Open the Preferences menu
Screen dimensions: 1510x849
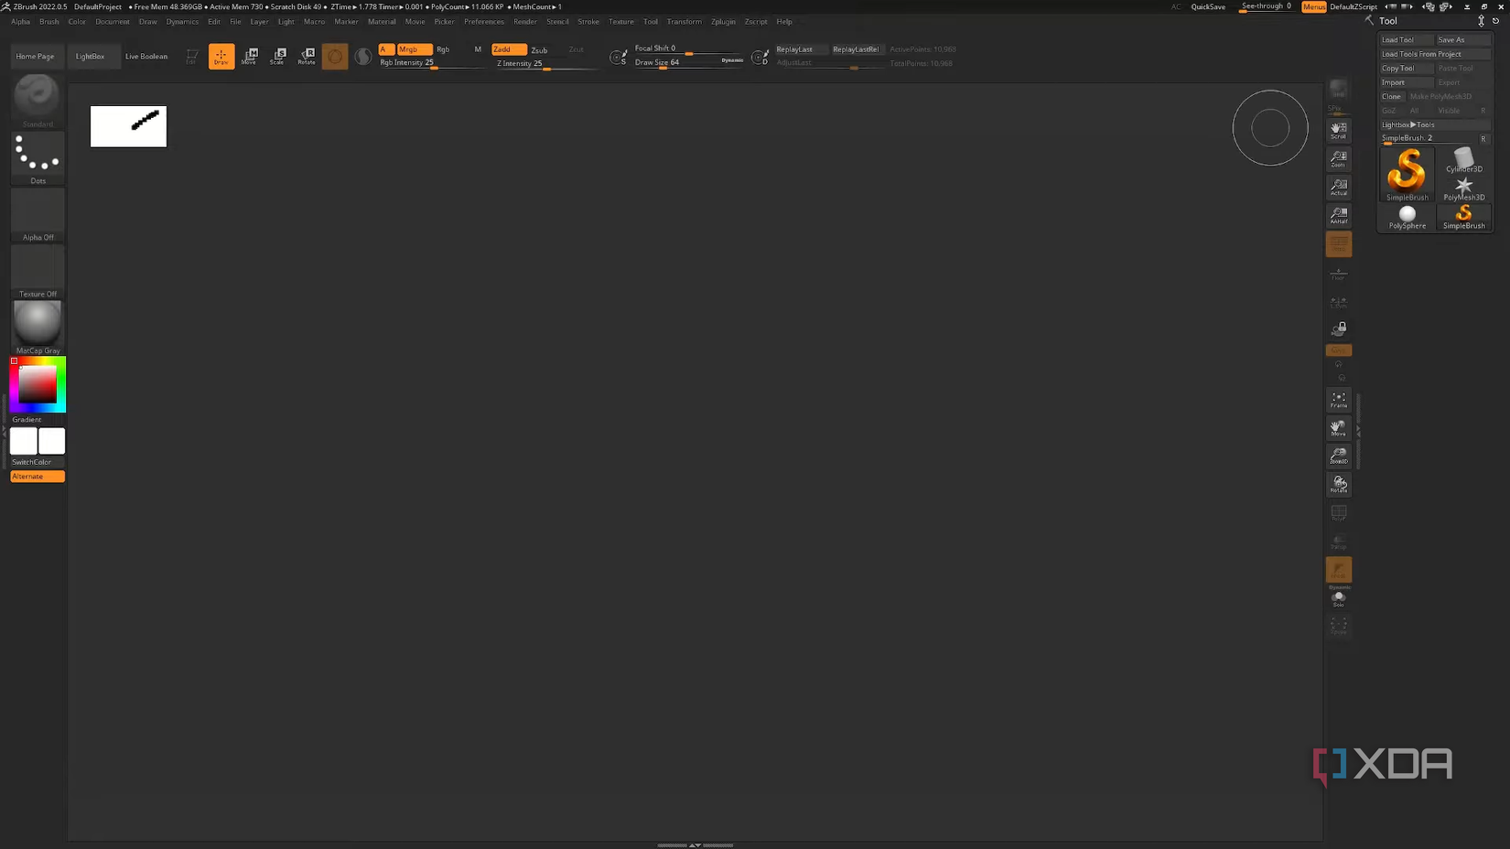483,22
